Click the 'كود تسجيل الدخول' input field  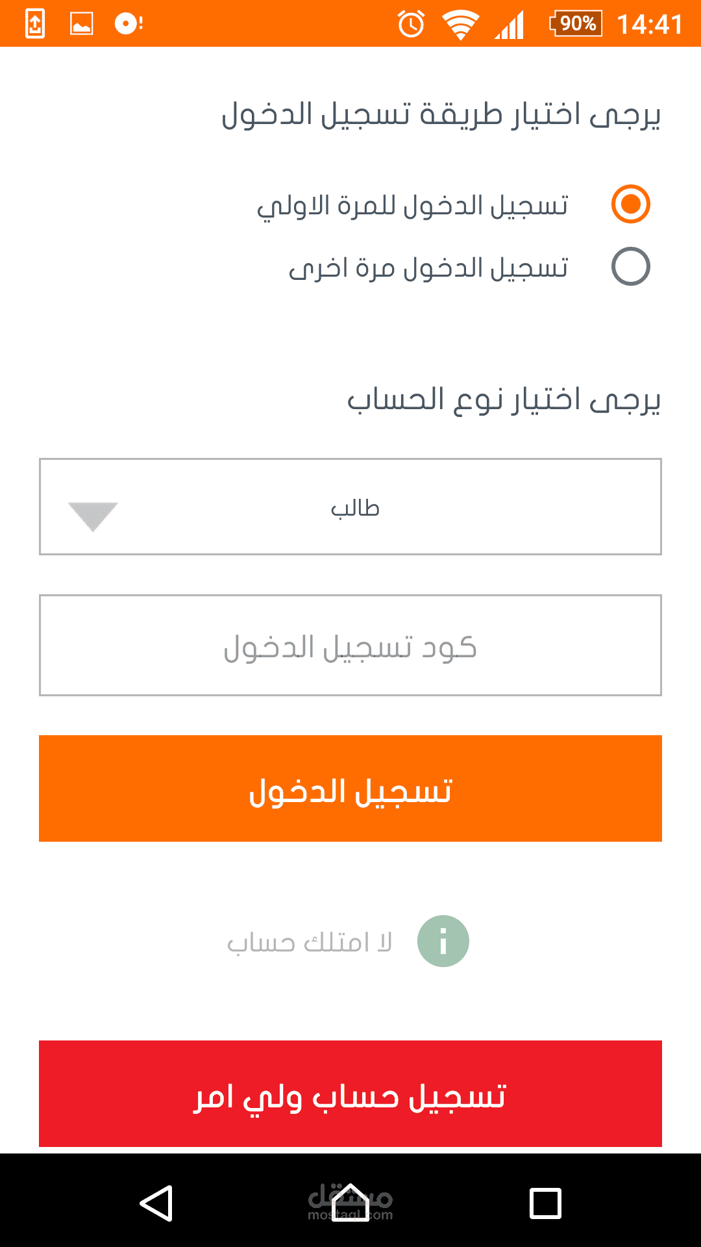click(x=350, y=646)
